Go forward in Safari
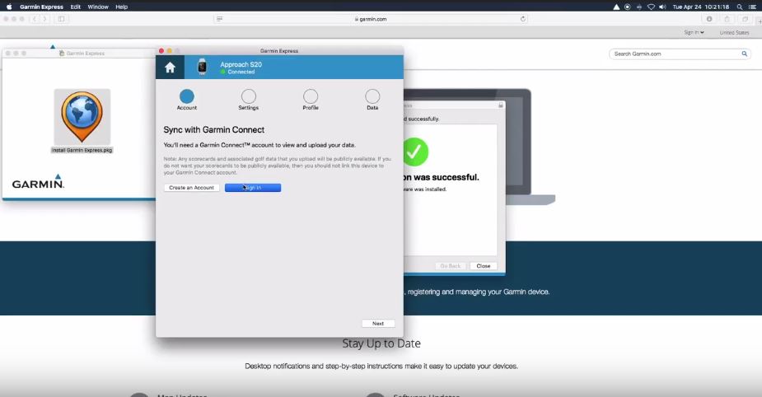Viewport: 762px width, 397px height. coord(44,19)
